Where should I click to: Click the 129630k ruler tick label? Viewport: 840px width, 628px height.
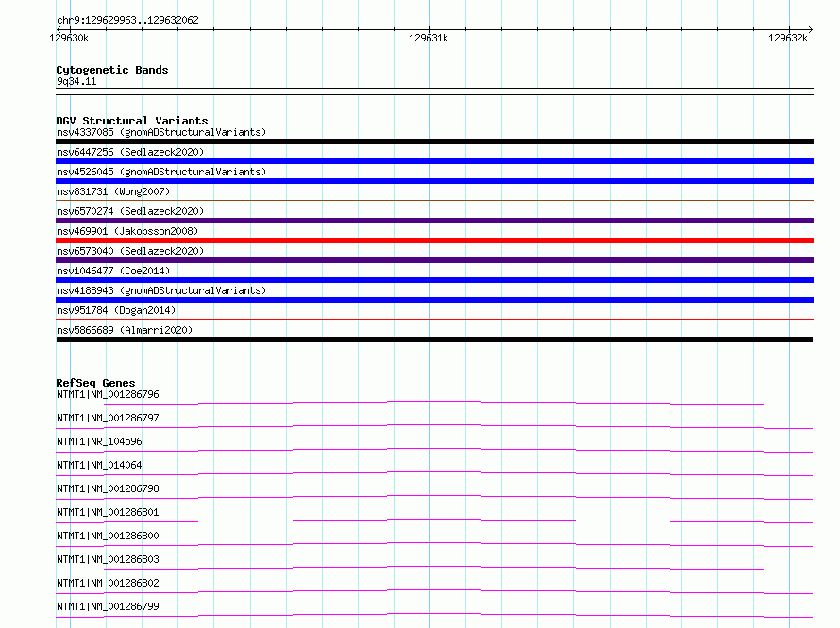pos(69,38)
